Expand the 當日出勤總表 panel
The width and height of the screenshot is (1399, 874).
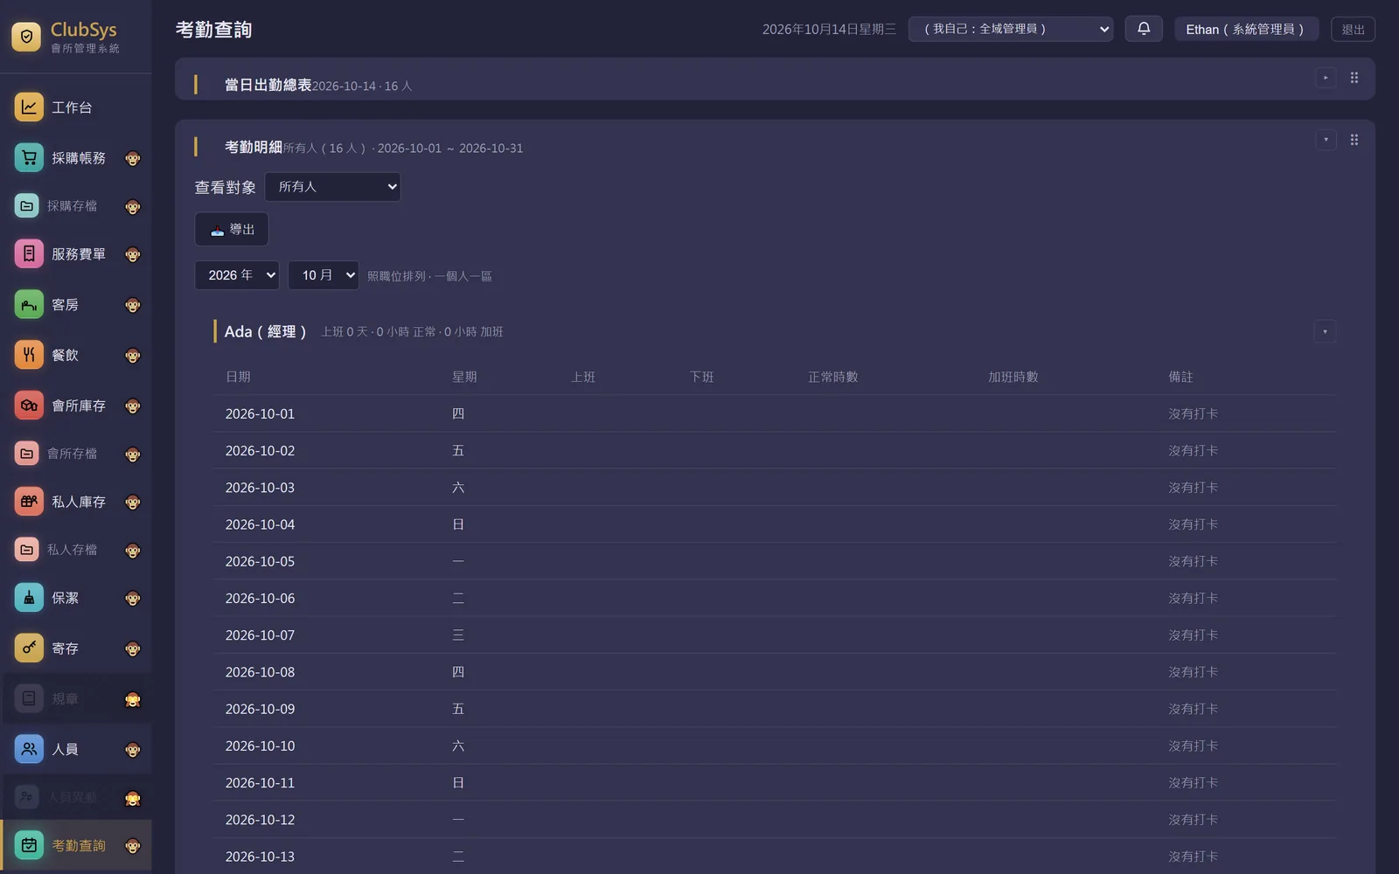(x=1326, y=78)
